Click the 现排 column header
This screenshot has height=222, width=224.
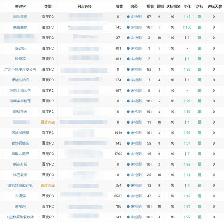click(x=160, y=7)
